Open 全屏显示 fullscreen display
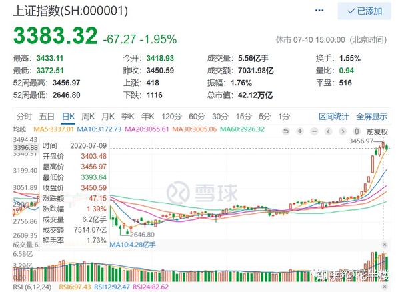 [371, 115]
